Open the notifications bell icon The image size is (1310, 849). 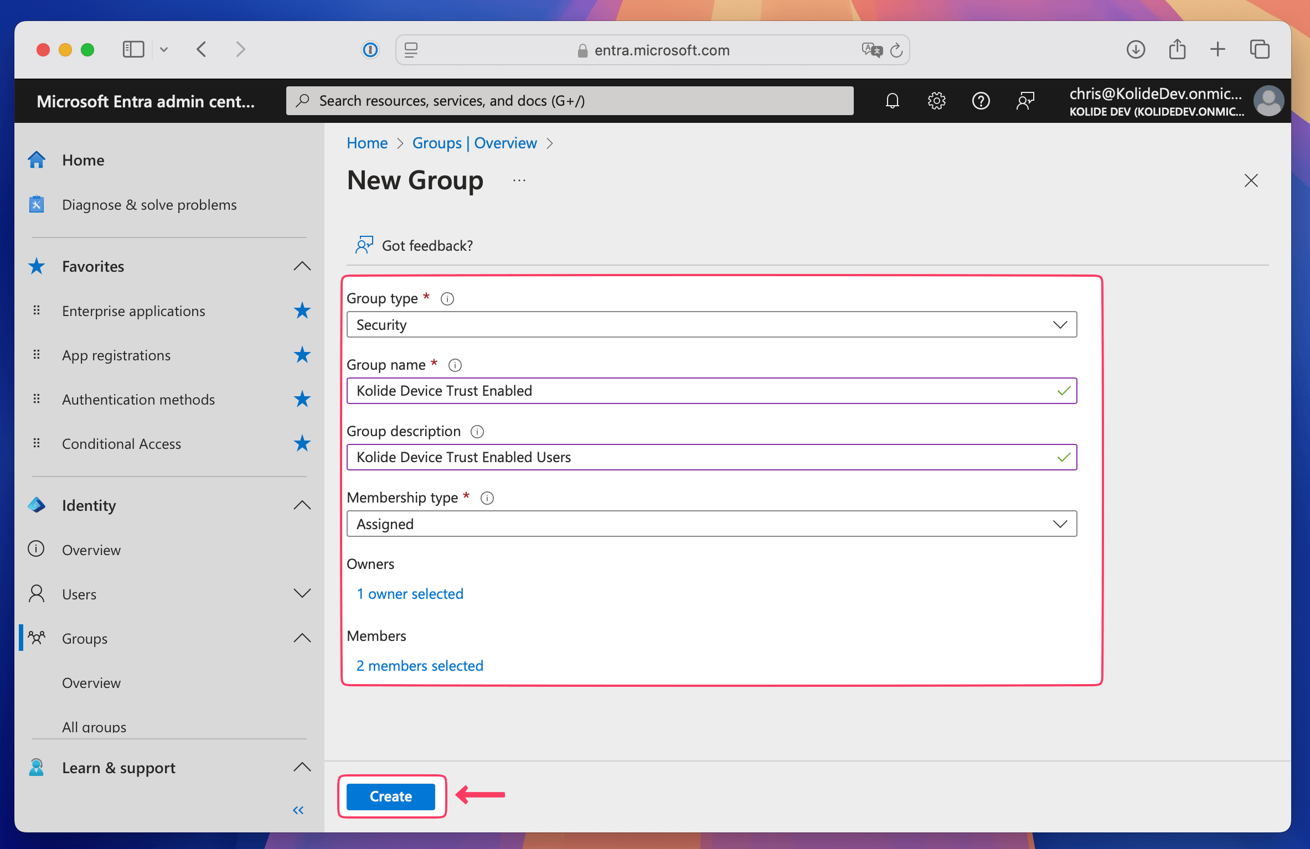[x=892, y=101]
